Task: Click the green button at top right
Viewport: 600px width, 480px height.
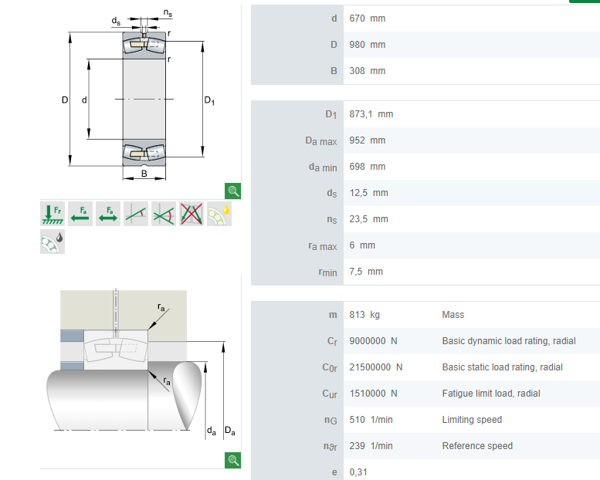Action: point(584,2)
